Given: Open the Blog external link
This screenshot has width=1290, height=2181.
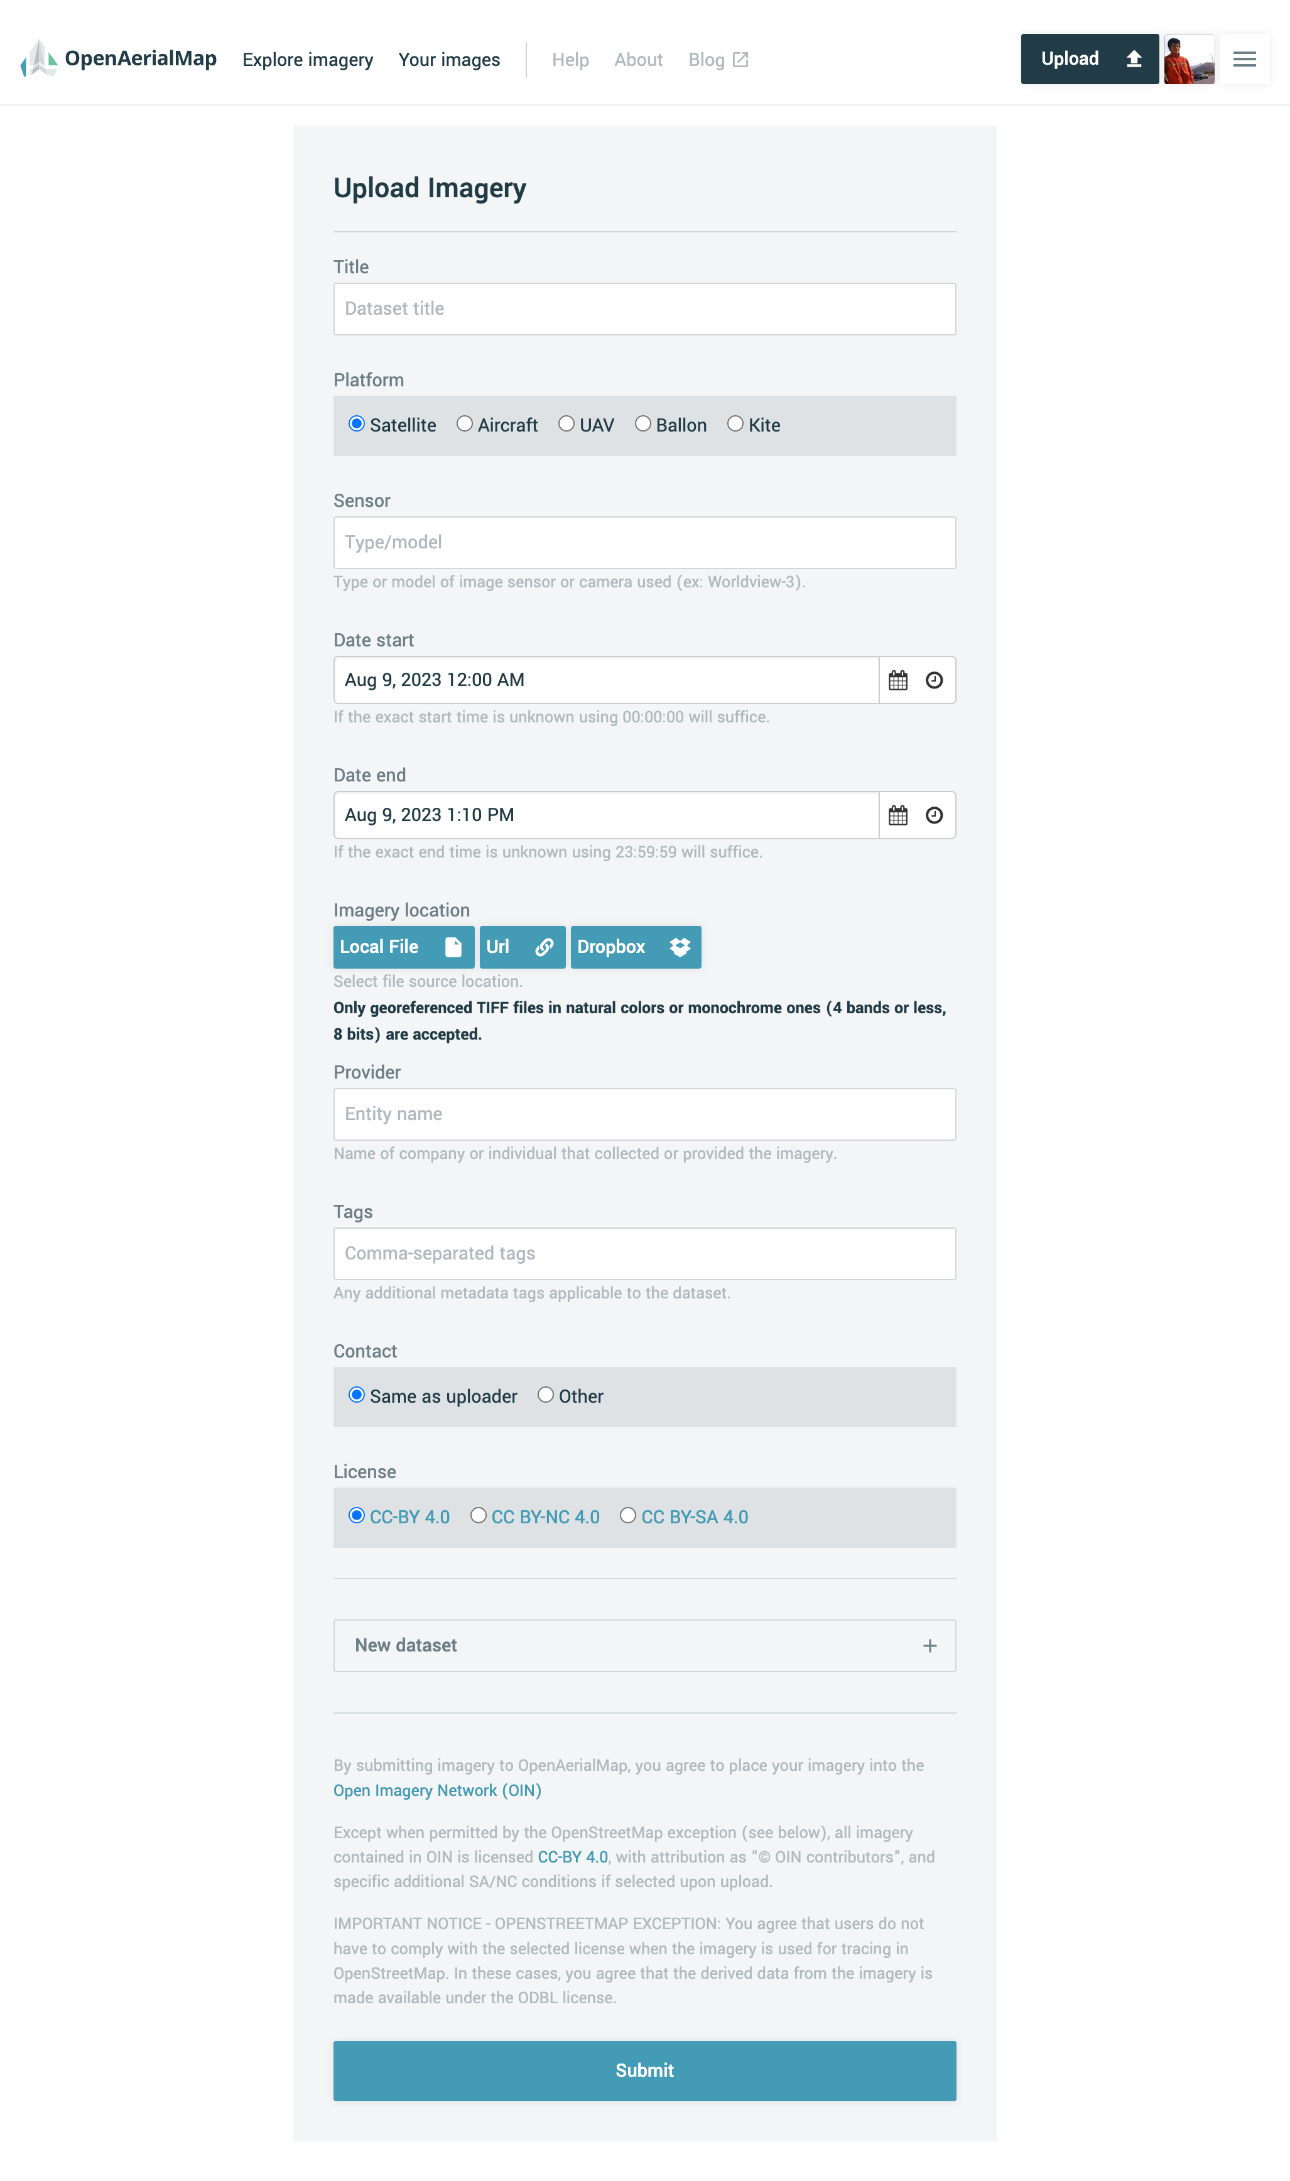Looking at the screenshot, I should (718, 60).
